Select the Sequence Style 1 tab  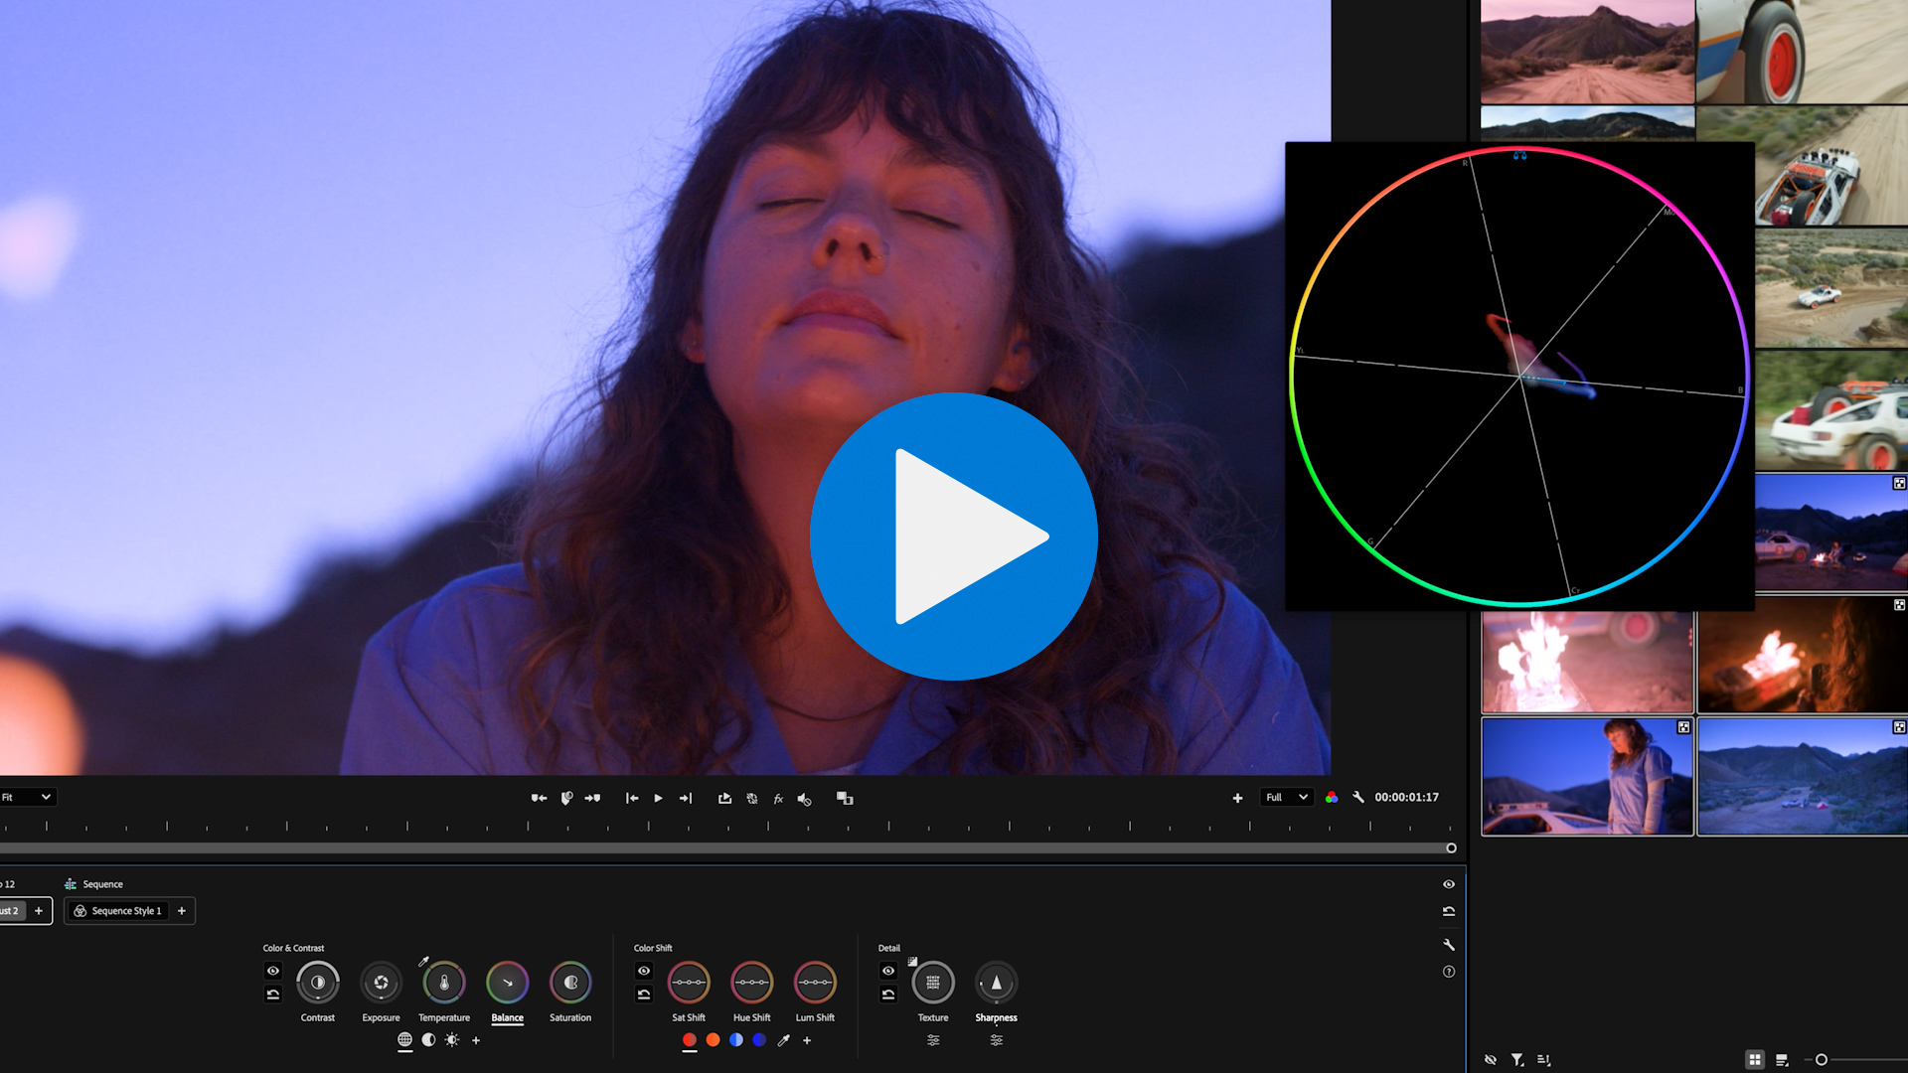pos(119,911)
